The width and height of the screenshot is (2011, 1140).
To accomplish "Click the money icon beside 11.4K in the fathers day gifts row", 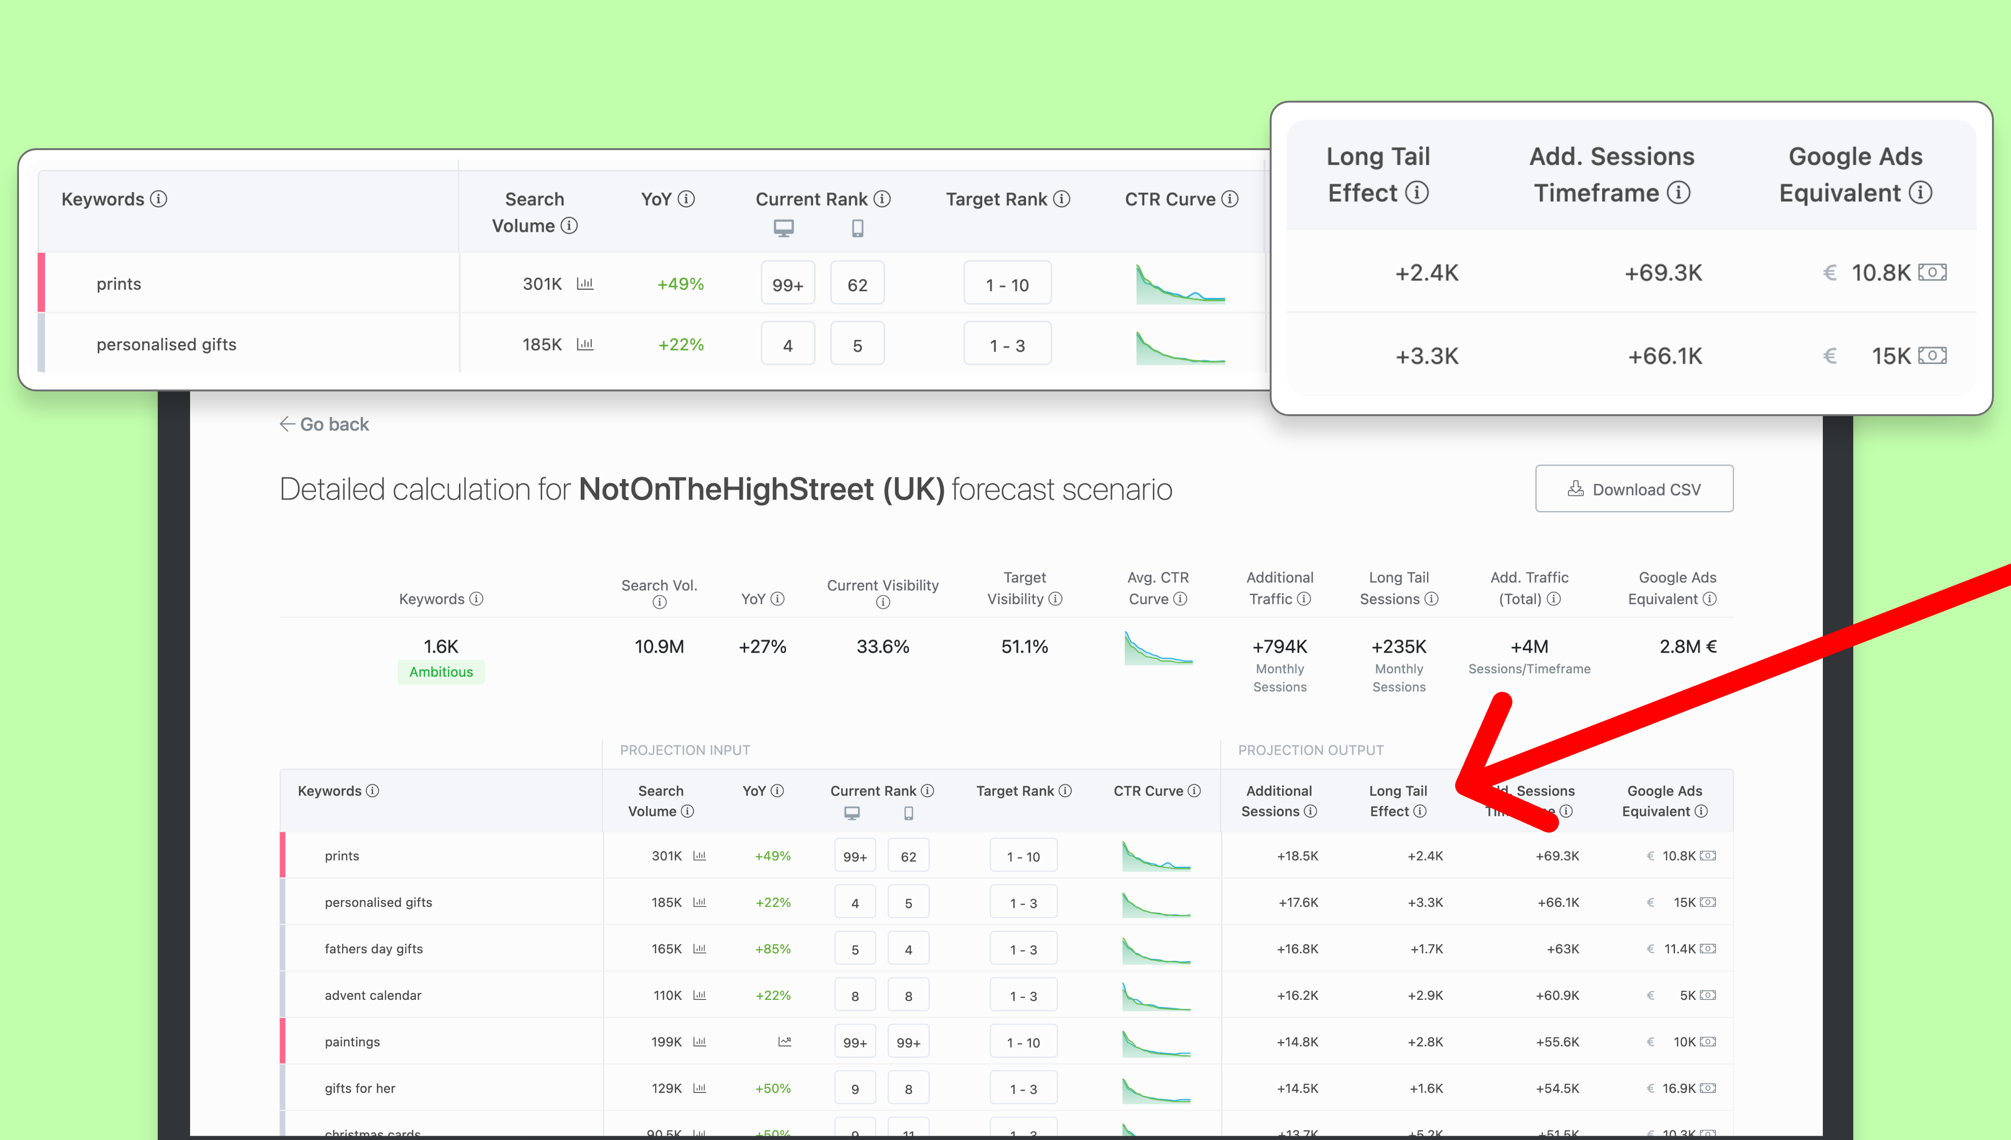I will pyautogui.click(x=1708, y=948).
